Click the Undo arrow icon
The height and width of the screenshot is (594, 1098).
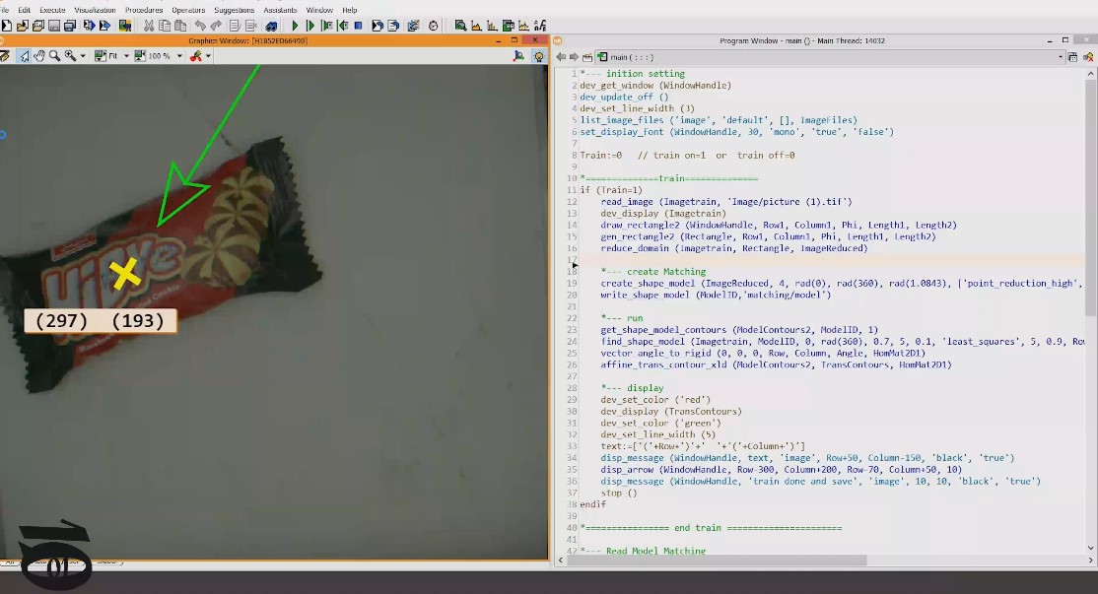click(200, 26)
